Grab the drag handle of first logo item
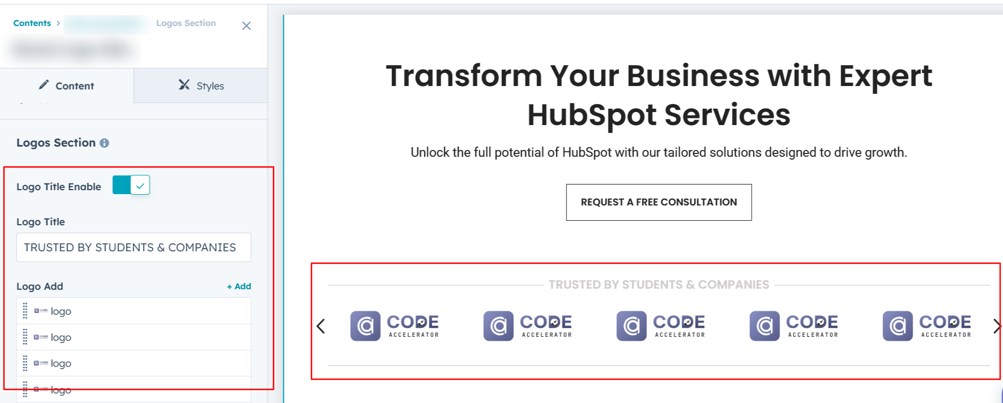 (25, 311)
